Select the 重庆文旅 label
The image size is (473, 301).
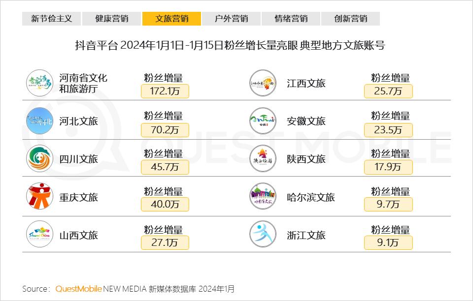pyautogui.click(x=78, y=197)
